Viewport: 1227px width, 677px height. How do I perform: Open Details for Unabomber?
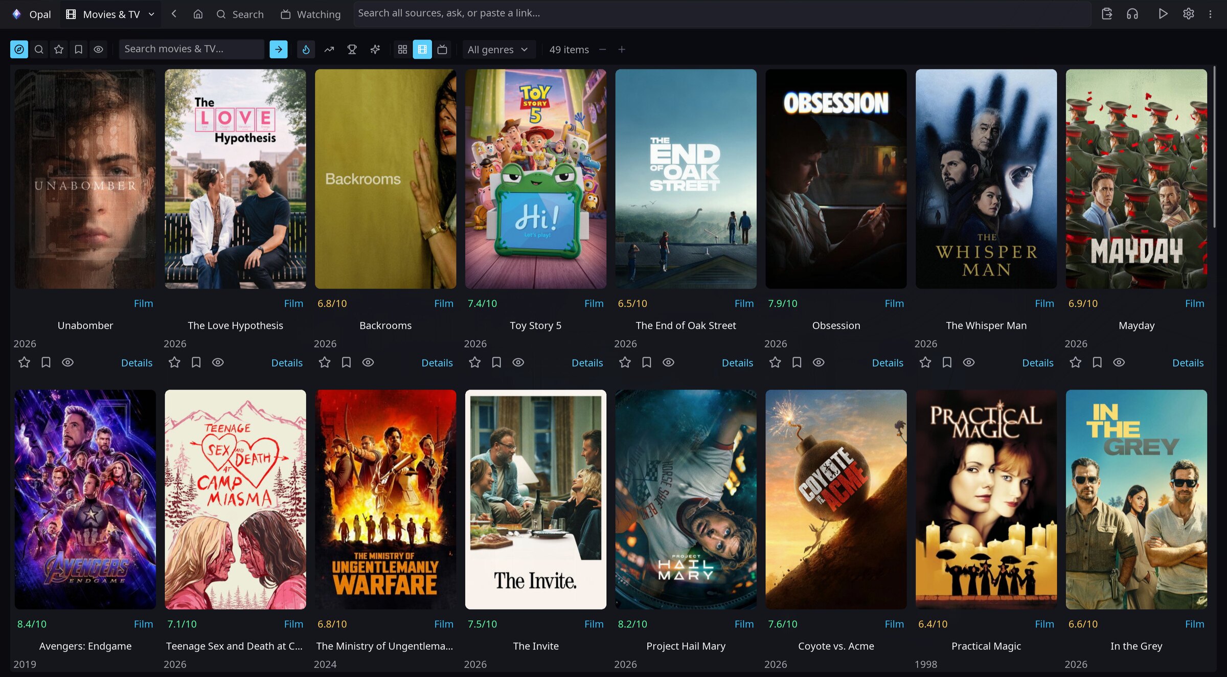[x=137, y=363]
